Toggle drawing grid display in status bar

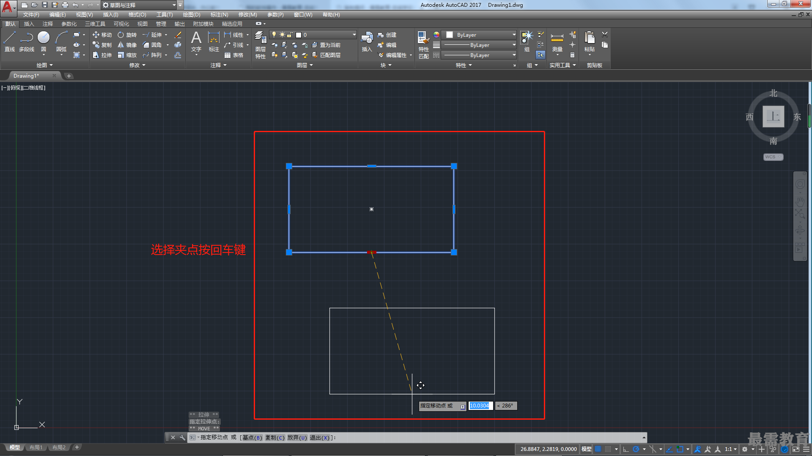click(x=598, y=449)
